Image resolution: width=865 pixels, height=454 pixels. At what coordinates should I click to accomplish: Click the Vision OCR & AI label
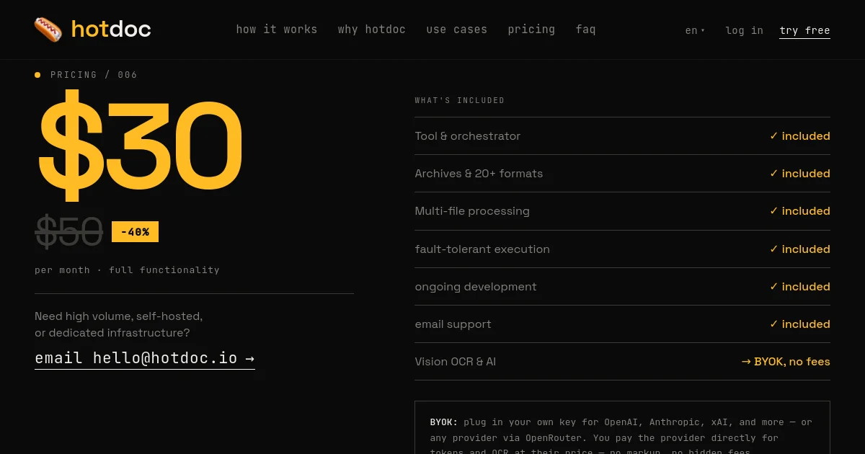456,362
